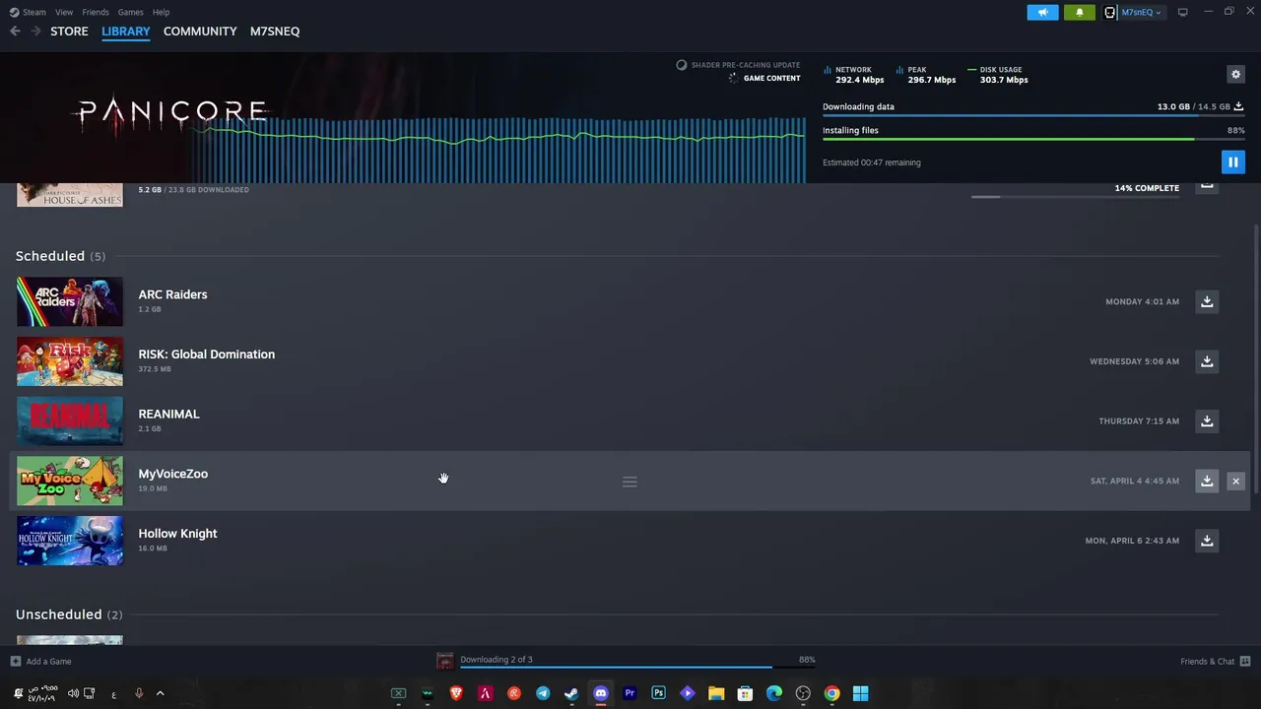Open Photoshop from the taskbar
The width and height of the screenshot is (1261, 709).
point(658,693)
